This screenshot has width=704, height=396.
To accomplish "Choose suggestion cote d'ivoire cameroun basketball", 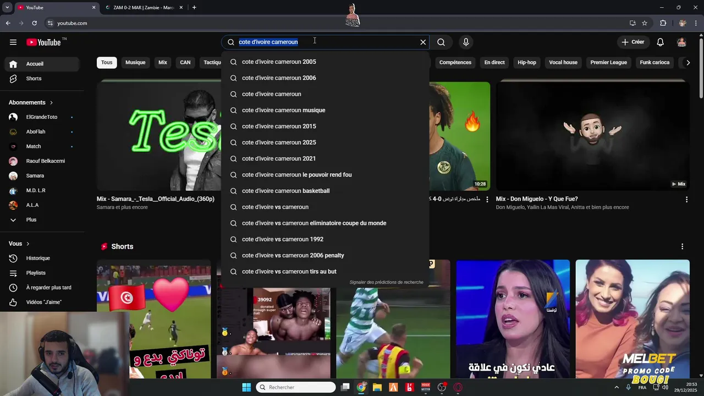I will tap(325, 191).
